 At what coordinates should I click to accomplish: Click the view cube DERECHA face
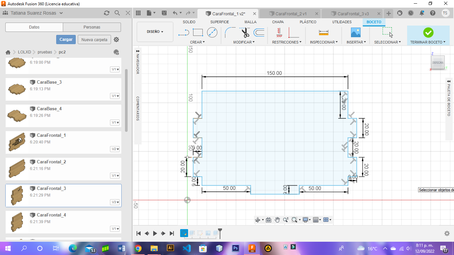pyautogui.click(x=438, y=63)
